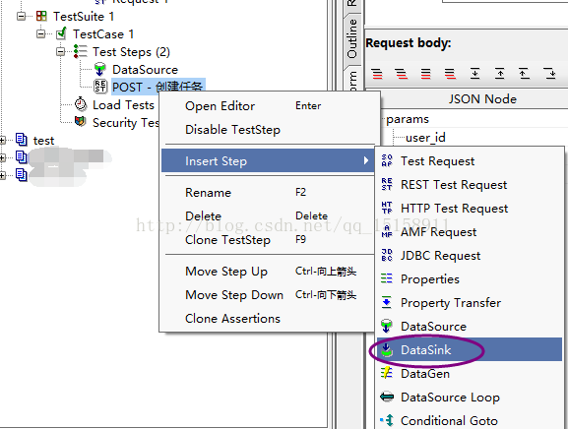The width and height of the screenshot is (568, 429).
Task: Insert a DataSink step via its icon
Action: 387,349
